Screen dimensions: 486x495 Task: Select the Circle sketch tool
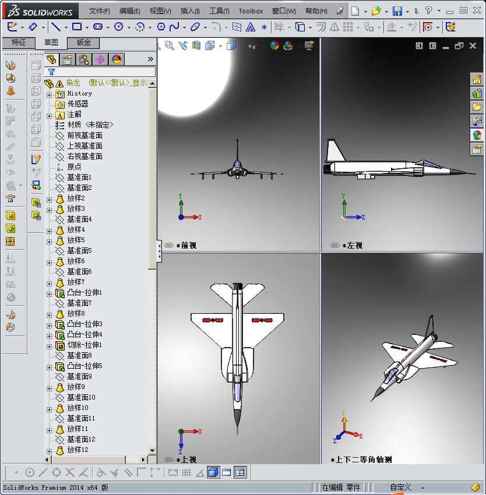119,27
